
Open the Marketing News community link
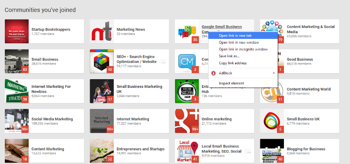coord(131,29)
